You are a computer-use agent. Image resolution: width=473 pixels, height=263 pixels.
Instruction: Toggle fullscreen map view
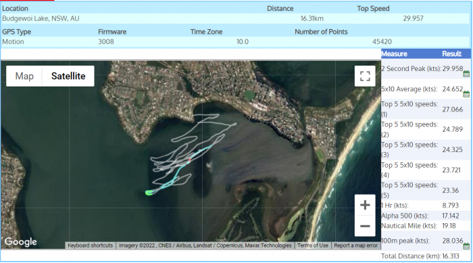point(365,76)
